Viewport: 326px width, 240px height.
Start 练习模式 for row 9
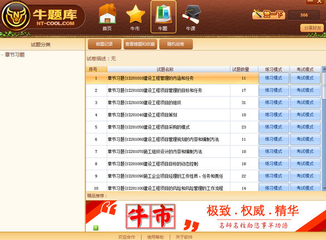[x=274, y=176]
